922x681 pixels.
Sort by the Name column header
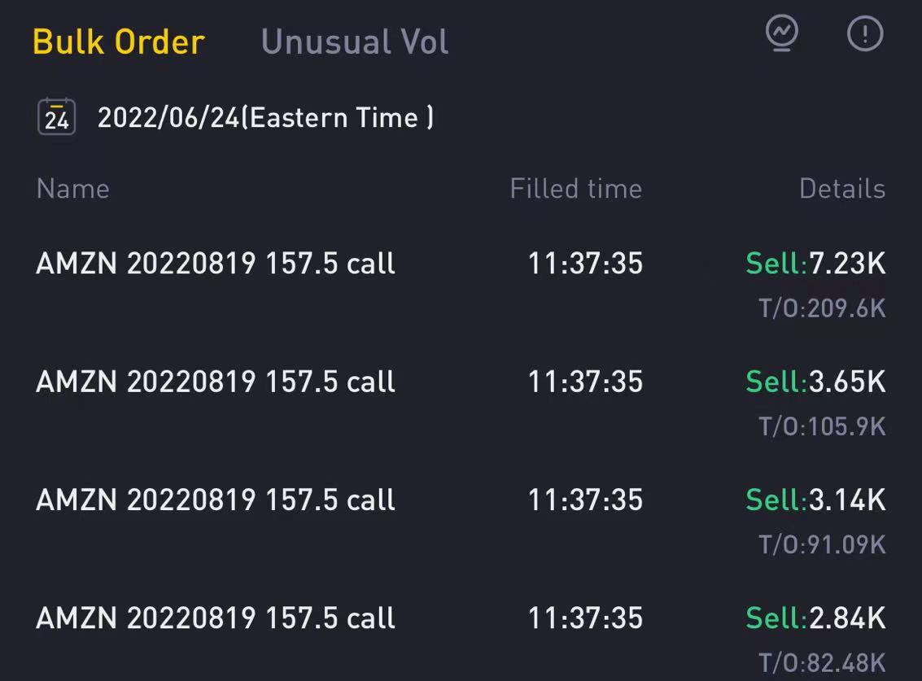[x=73, y=189]
